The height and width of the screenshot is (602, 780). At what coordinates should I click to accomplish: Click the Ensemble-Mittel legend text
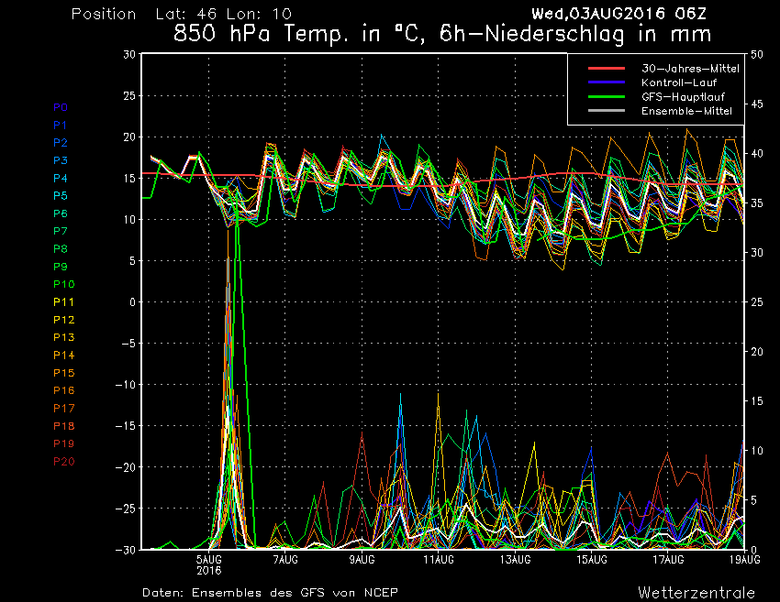[x=686, y=111]
